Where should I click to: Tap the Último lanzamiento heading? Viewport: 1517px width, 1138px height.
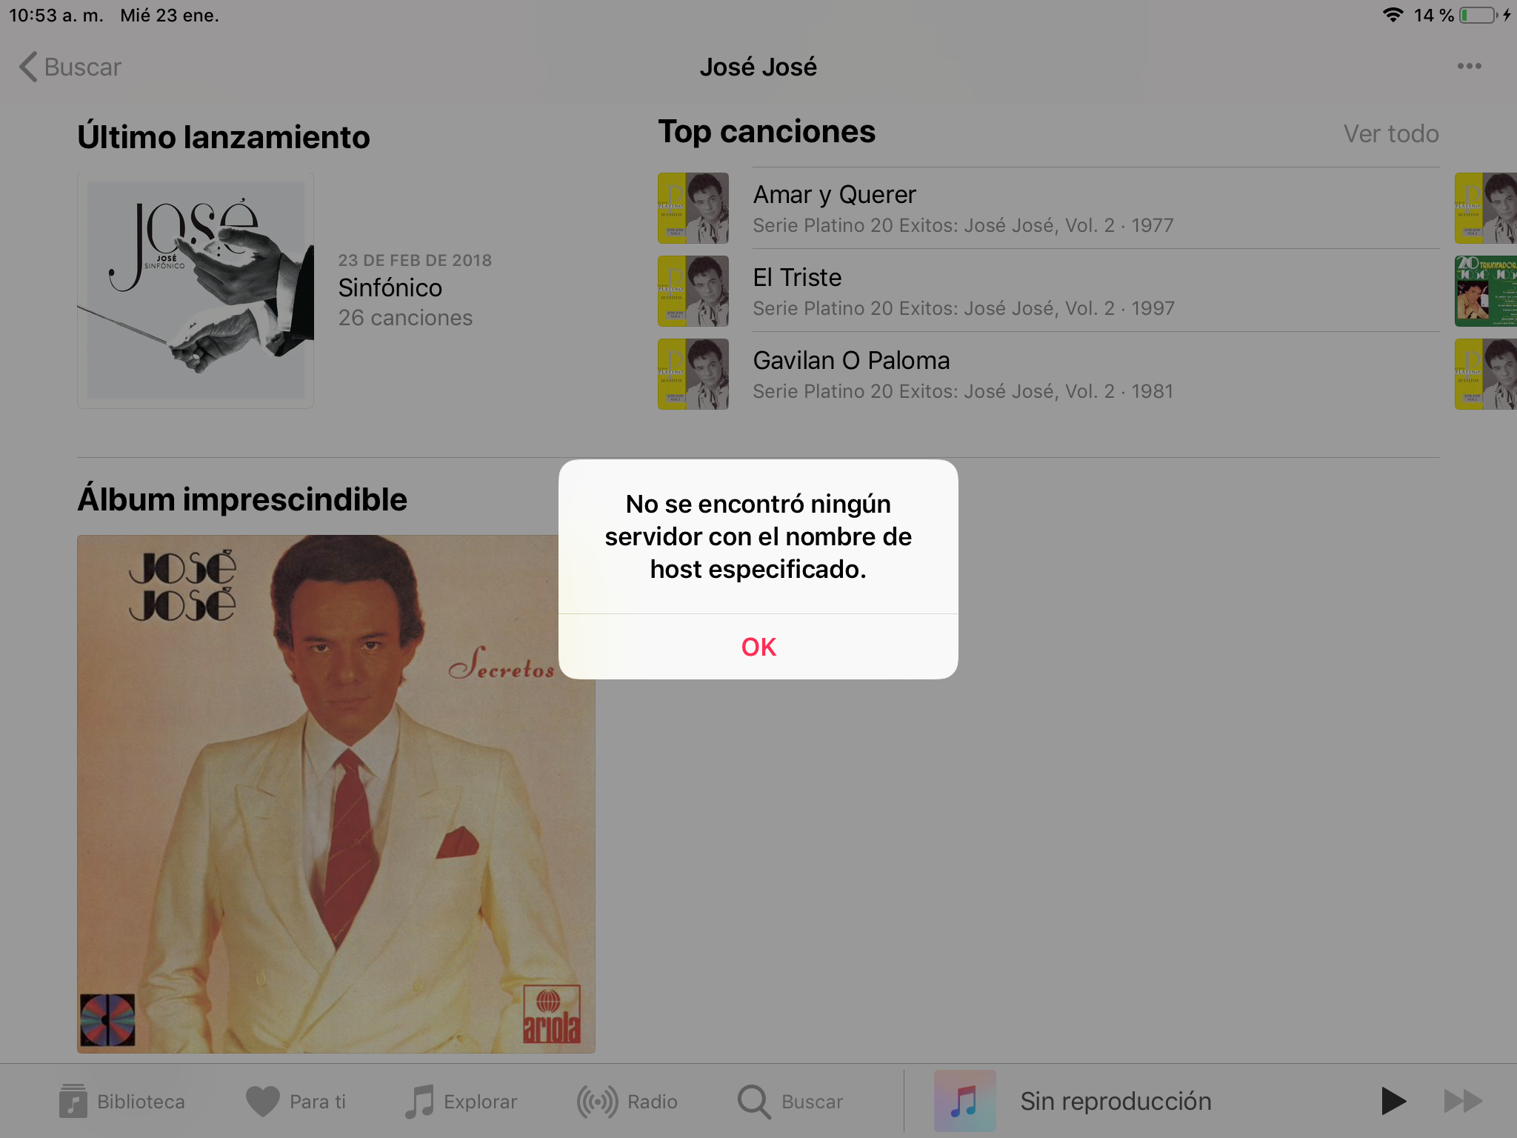(224, 138)
